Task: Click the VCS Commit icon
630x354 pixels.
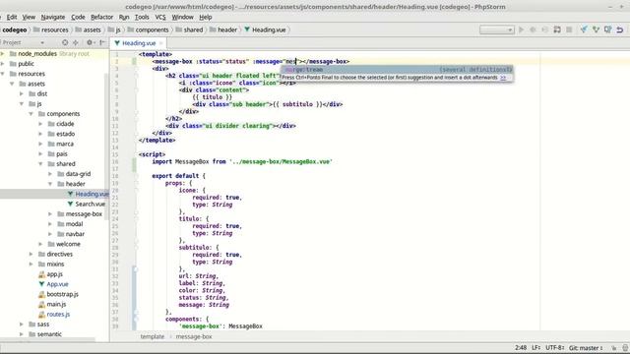Action: click(x=596, y=29)
